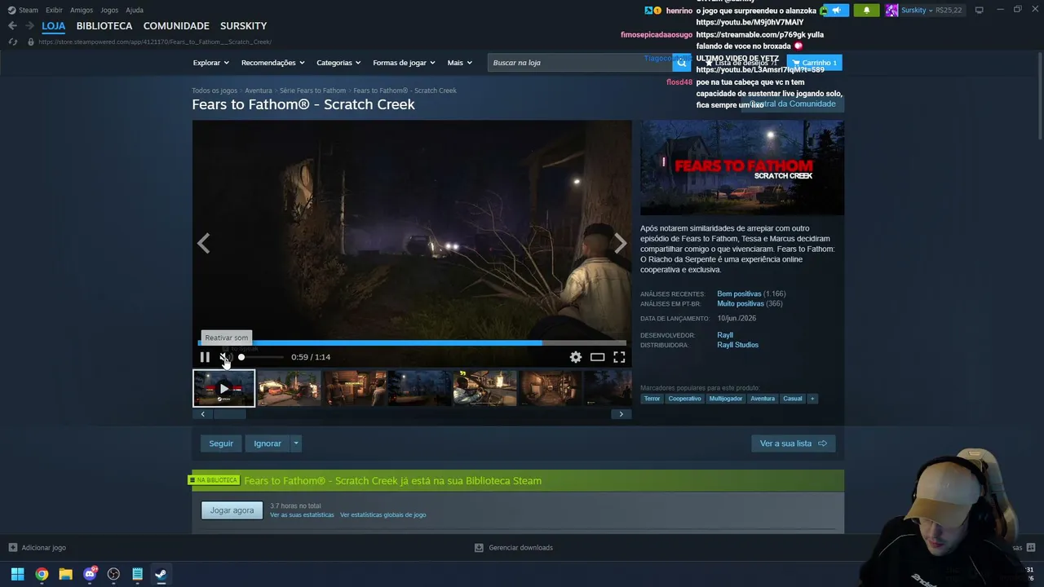Viewport: 1044px width, 587px height.
Task: Click the Seguir button
Action: click(221, 444)
